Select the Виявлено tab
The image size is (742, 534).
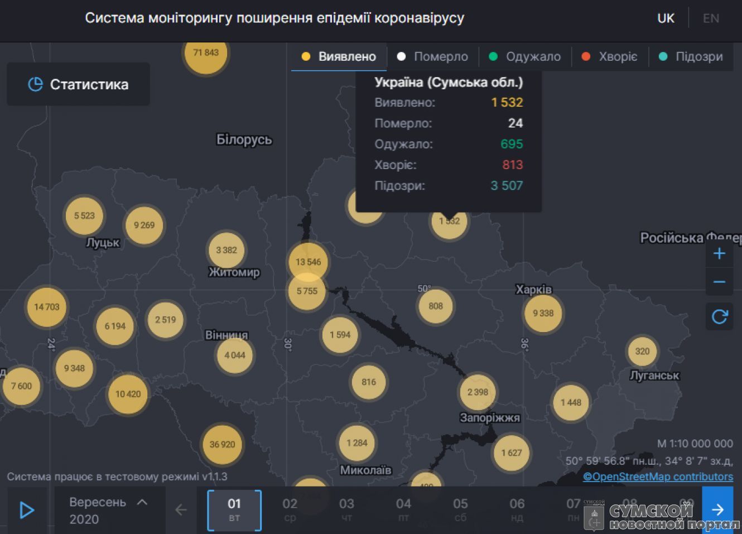339,56
